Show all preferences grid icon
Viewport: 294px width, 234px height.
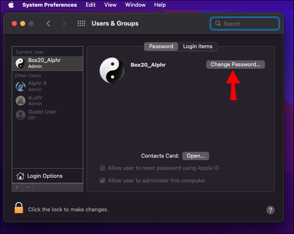[81, 23]
